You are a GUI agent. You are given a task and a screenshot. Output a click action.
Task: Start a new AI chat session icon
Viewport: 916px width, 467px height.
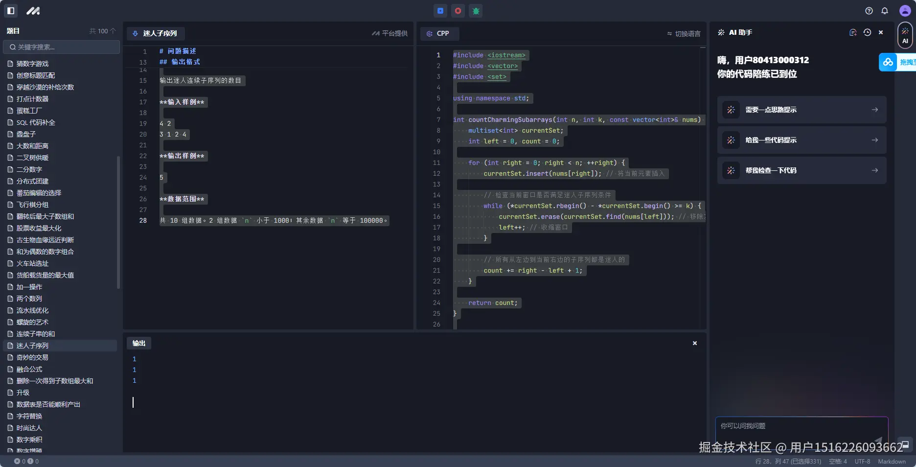(853, 32)
